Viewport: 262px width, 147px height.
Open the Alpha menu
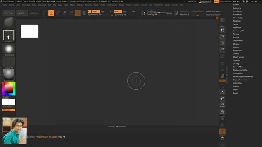[5, 5]
